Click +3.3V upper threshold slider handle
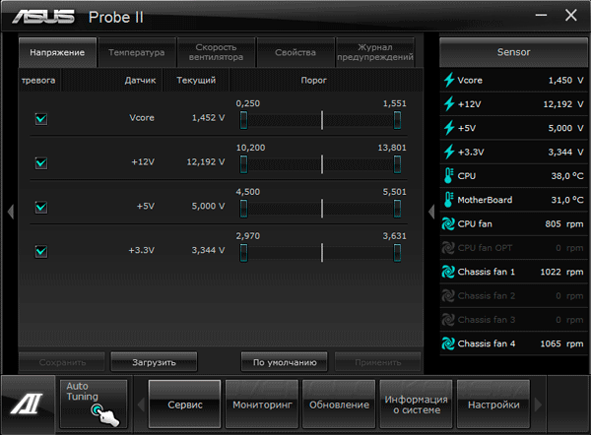This screenshot has width=591, height=435. click(397, 252)
